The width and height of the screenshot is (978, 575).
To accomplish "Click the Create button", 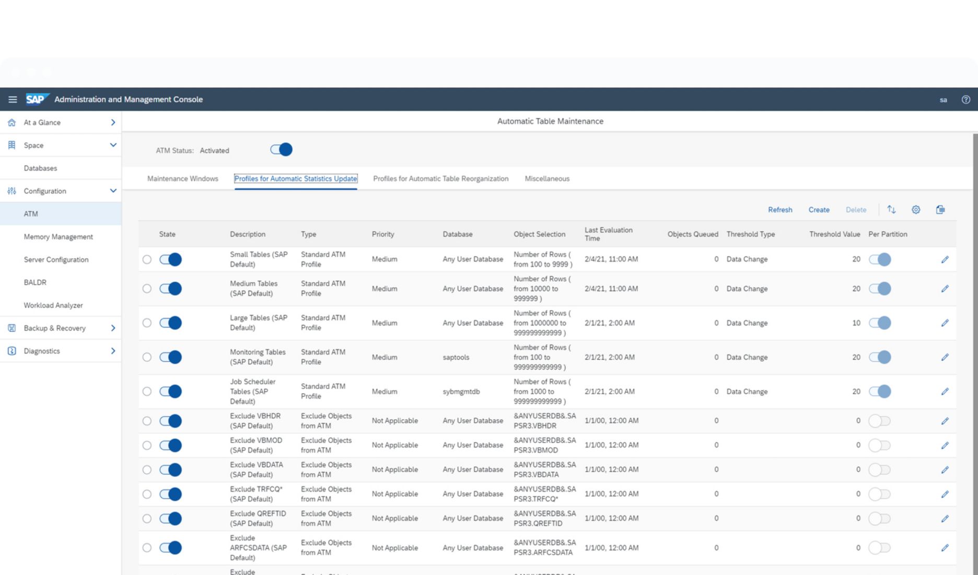I will 819,210.
